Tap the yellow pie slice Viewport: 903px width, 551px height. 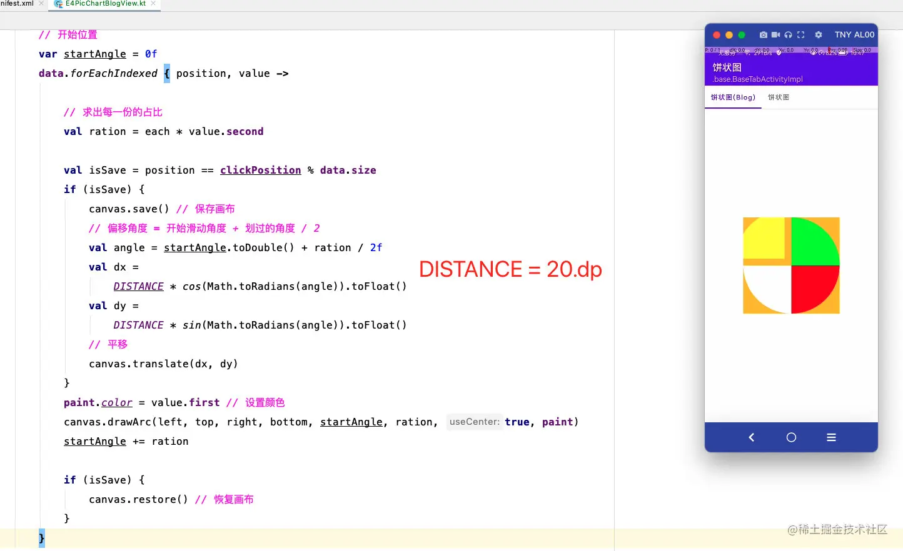764,238
